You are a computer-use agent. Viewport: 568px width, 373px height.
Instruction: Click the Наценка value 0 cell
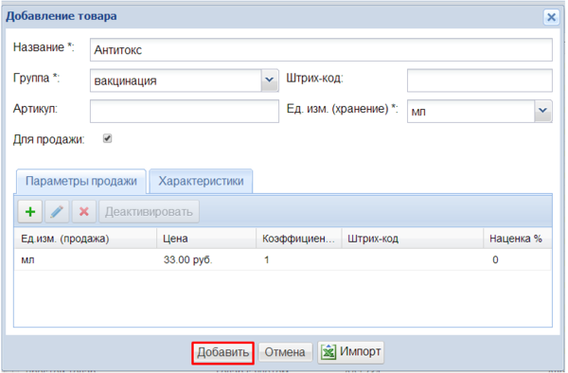click(x=518, y=259)
